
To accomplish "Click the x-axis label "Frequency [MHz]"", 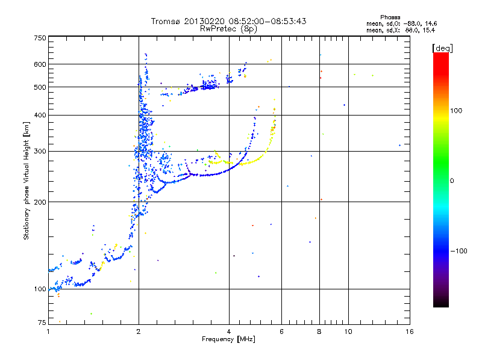I will [x=228, y=339].
